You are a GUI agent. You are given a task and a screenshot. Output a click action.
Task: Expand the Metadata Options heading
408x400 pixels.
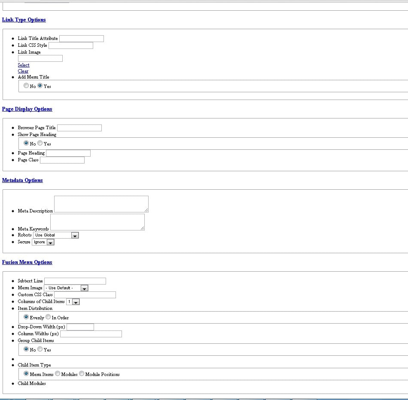click(x=22, y=180)
